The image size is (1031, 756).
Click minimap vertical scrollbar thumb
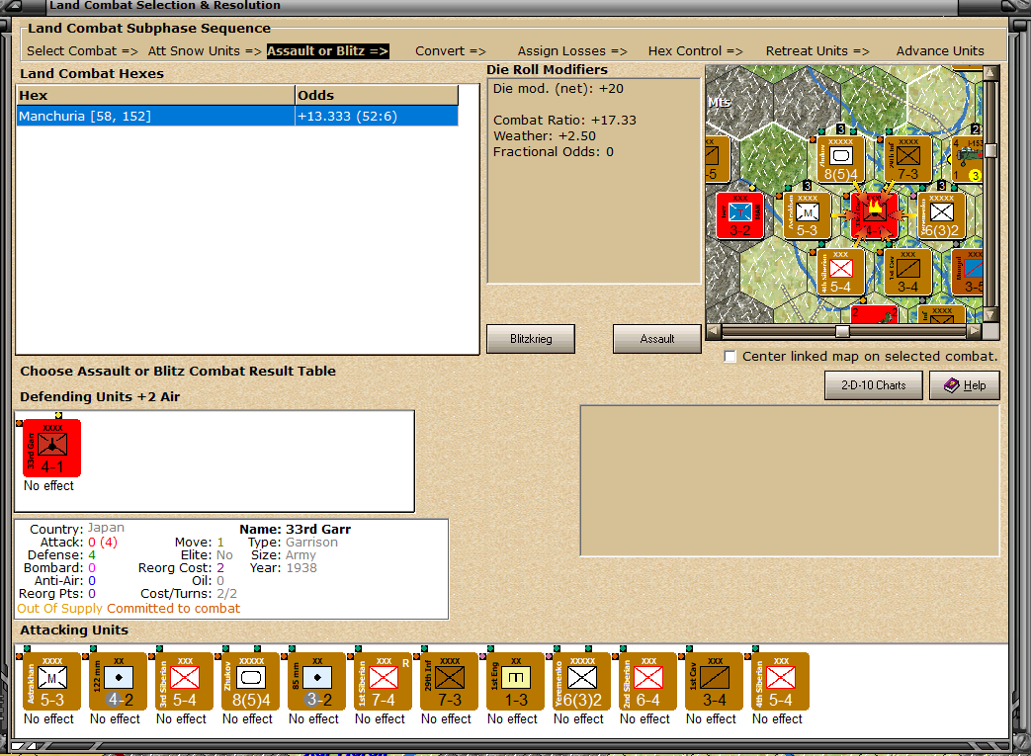click(x=990, y=151)
